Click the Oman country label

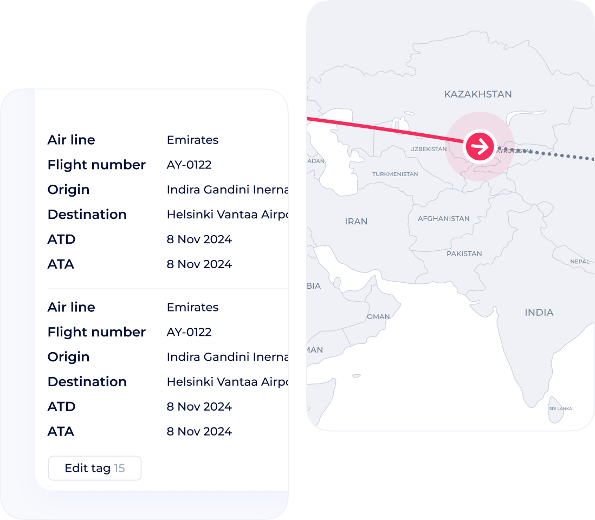pos(378,316)
